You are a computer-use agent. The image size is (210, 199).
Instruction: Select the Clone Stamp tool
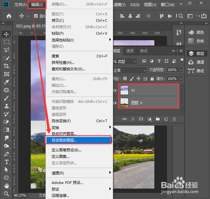click(x=6, y=106)
